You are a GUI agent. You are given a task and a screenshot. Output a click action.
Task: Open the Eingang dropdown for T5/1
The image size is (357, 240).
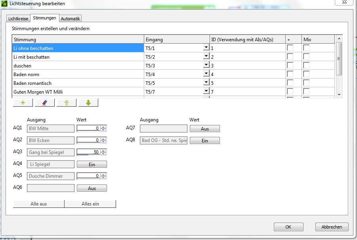[206, 48]
